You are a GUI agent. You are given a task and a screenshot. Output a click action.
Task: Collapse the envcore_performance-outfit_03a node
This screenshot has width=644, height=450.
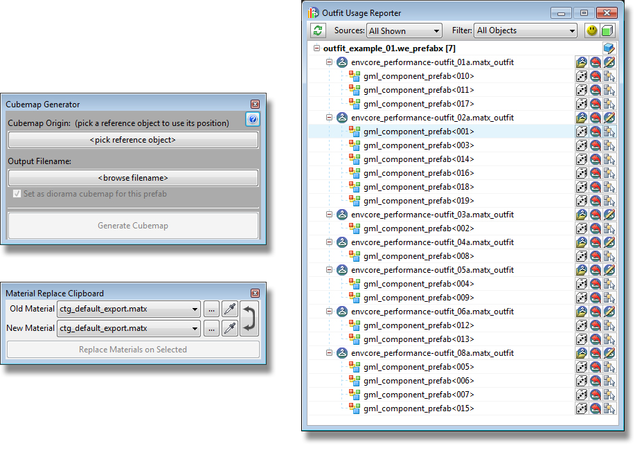click(329, 215)
